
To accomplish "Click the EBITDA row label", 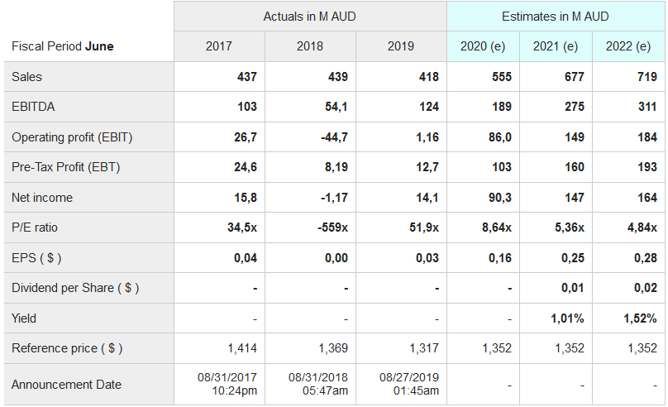I will point(34,107).
